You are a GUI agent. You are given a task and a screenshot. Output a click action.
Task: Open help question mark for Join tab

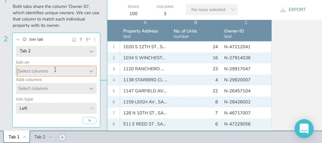point(81,40)
